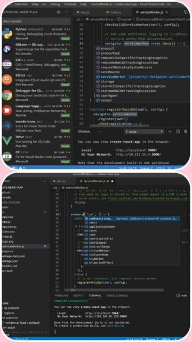Select 'isLocalhost' symbol in lower Outline
The width and height of the screenshot is (192, 342).
tap(12, 308)
